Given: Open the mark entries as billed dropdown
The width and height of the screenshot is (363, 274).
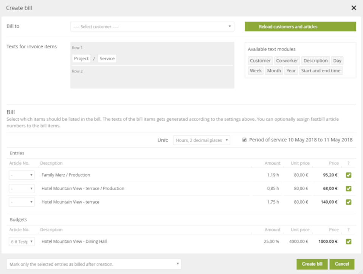Looking at the screenshot, I should pos(94,264).
